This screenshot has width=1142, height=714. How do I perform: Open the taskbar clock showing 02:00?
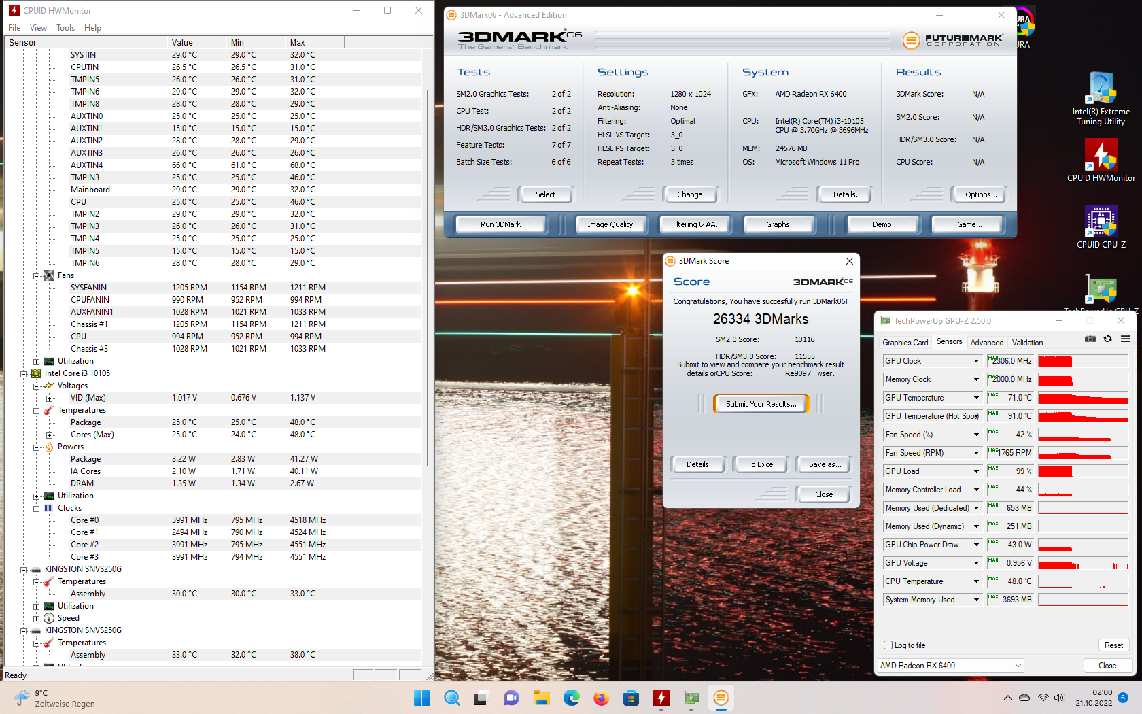1093,698
